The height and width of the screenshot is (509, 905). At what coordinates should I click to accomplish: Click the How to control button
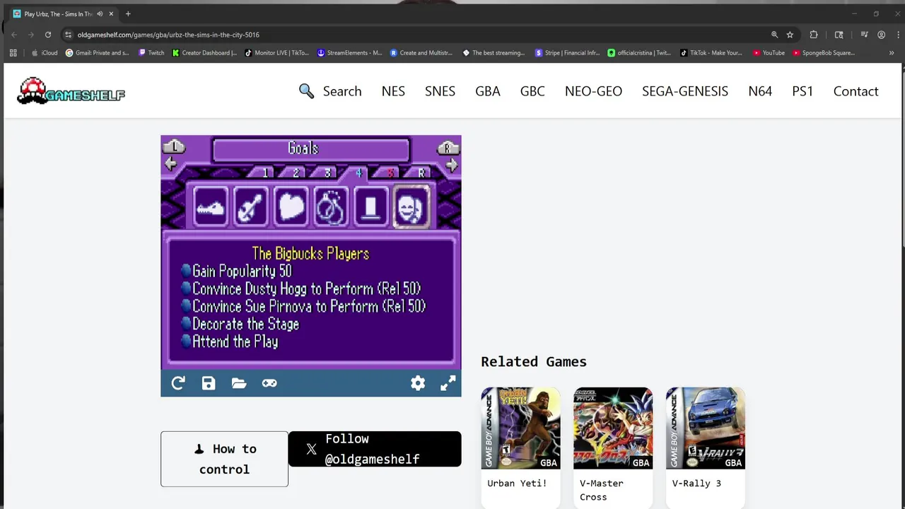point(224,459)
